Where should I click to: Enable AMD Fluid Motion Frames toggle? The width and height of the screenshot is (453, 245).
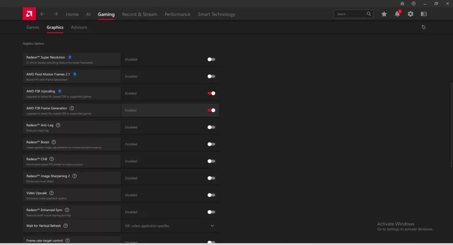tap(211, 76)
